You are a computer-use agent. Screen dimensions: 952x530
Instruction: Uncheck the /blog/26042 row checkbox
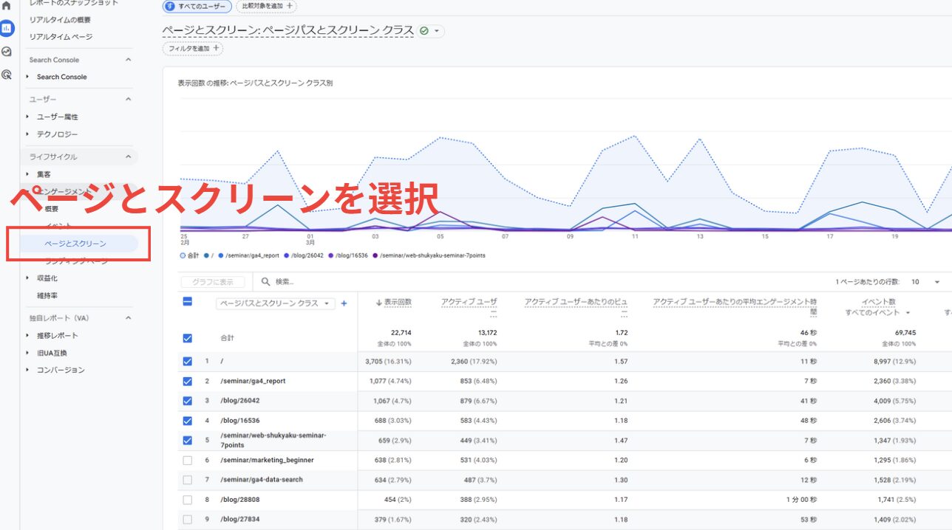click(187, 401)
